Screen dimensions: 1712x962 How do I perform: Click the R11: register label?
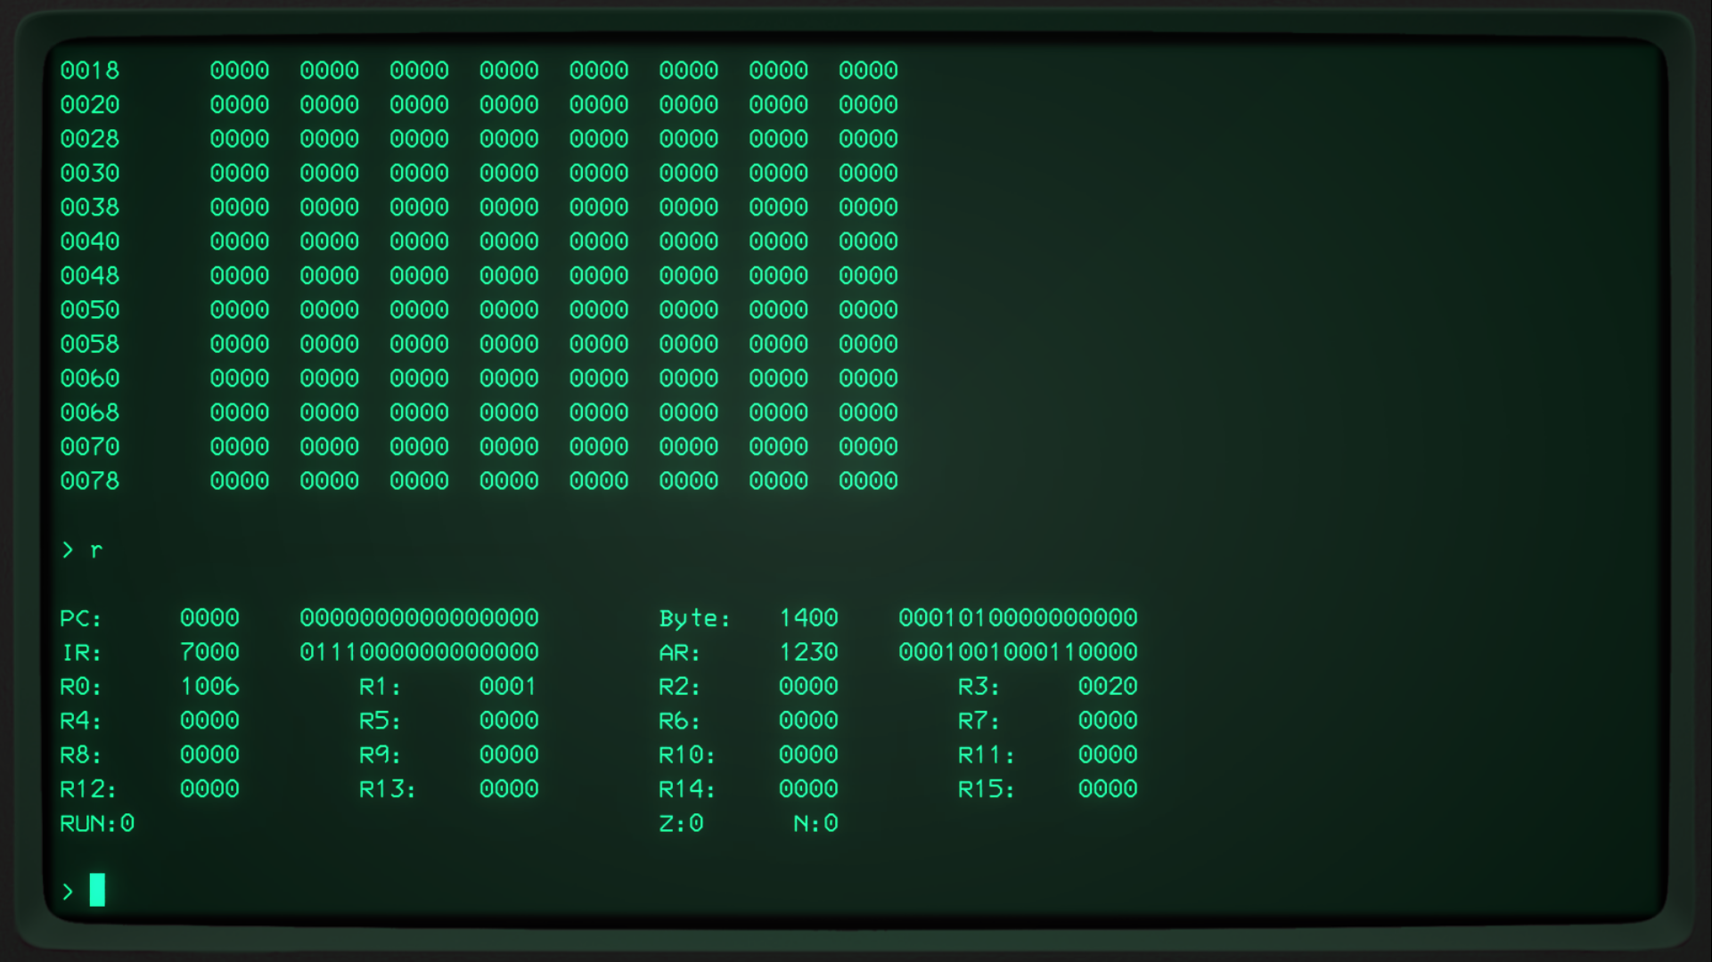[x=987, y=755]
